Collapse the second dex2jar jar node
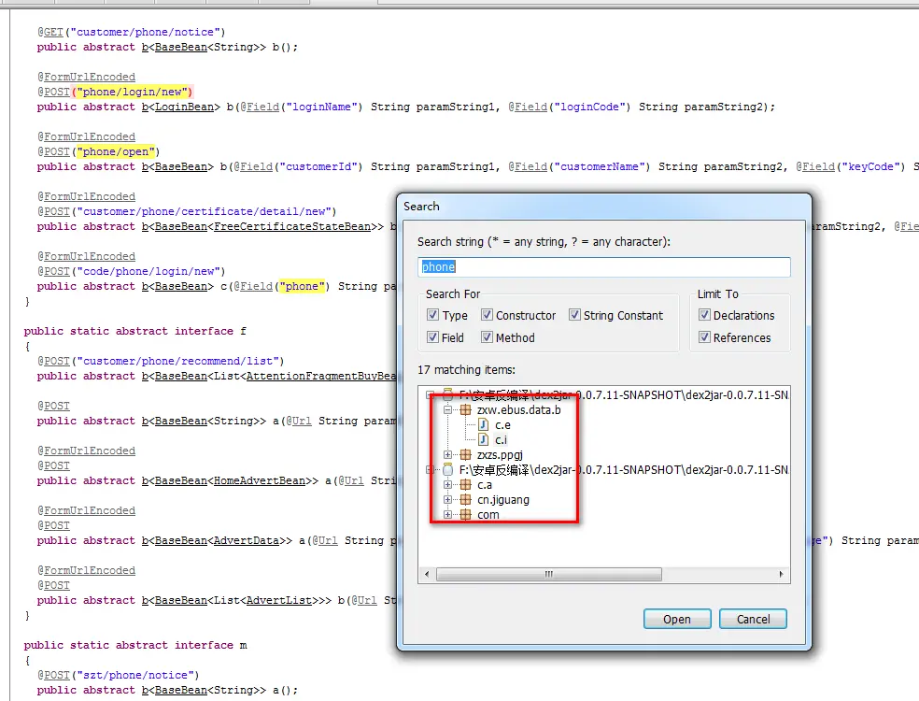This screenshot has width=919, height=701. 430,470
